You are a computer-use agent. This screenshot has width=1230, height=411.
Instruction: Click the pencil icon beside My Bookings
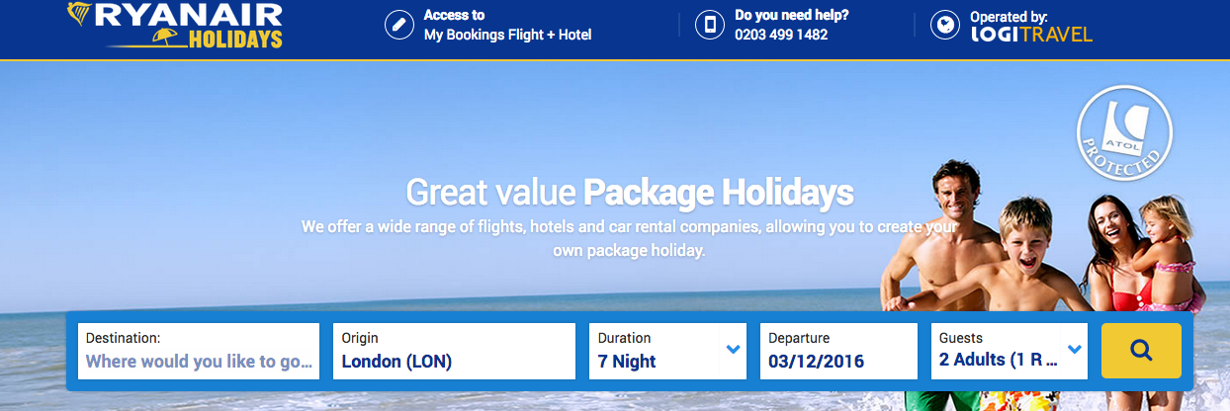(399, 25)
